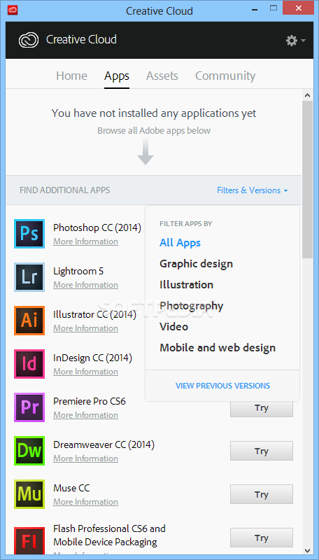
Task: Select the Apps tab
Action: pos(117,76)
